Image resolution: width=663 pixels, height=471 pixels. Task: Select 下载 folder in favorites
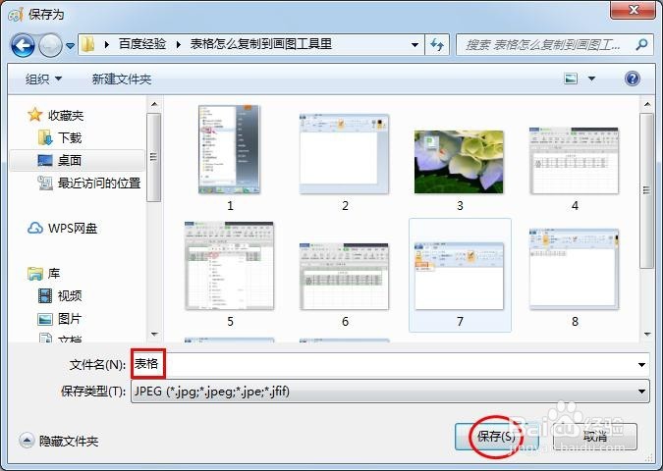(70, 137)
